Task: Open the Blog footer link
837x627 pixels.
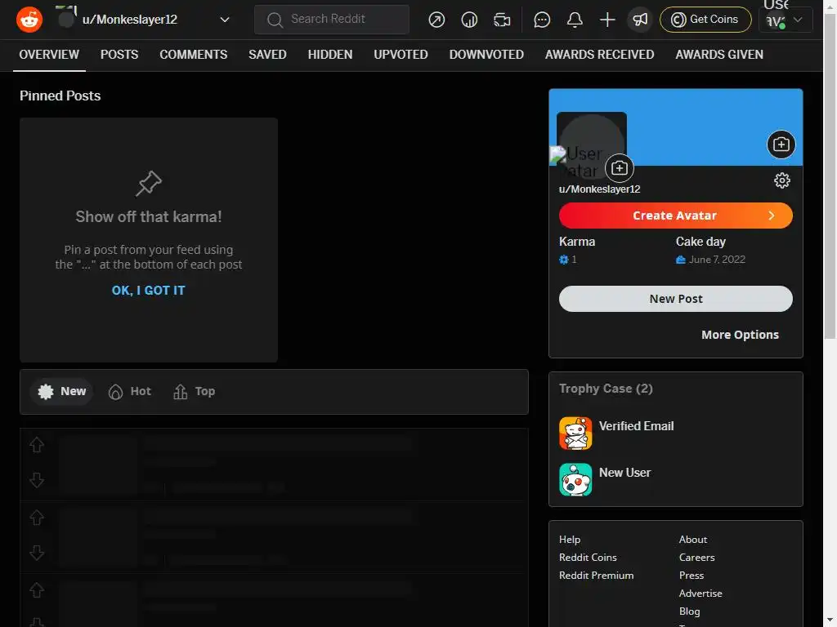Action: pyautogui.click(x=689, y=611)
